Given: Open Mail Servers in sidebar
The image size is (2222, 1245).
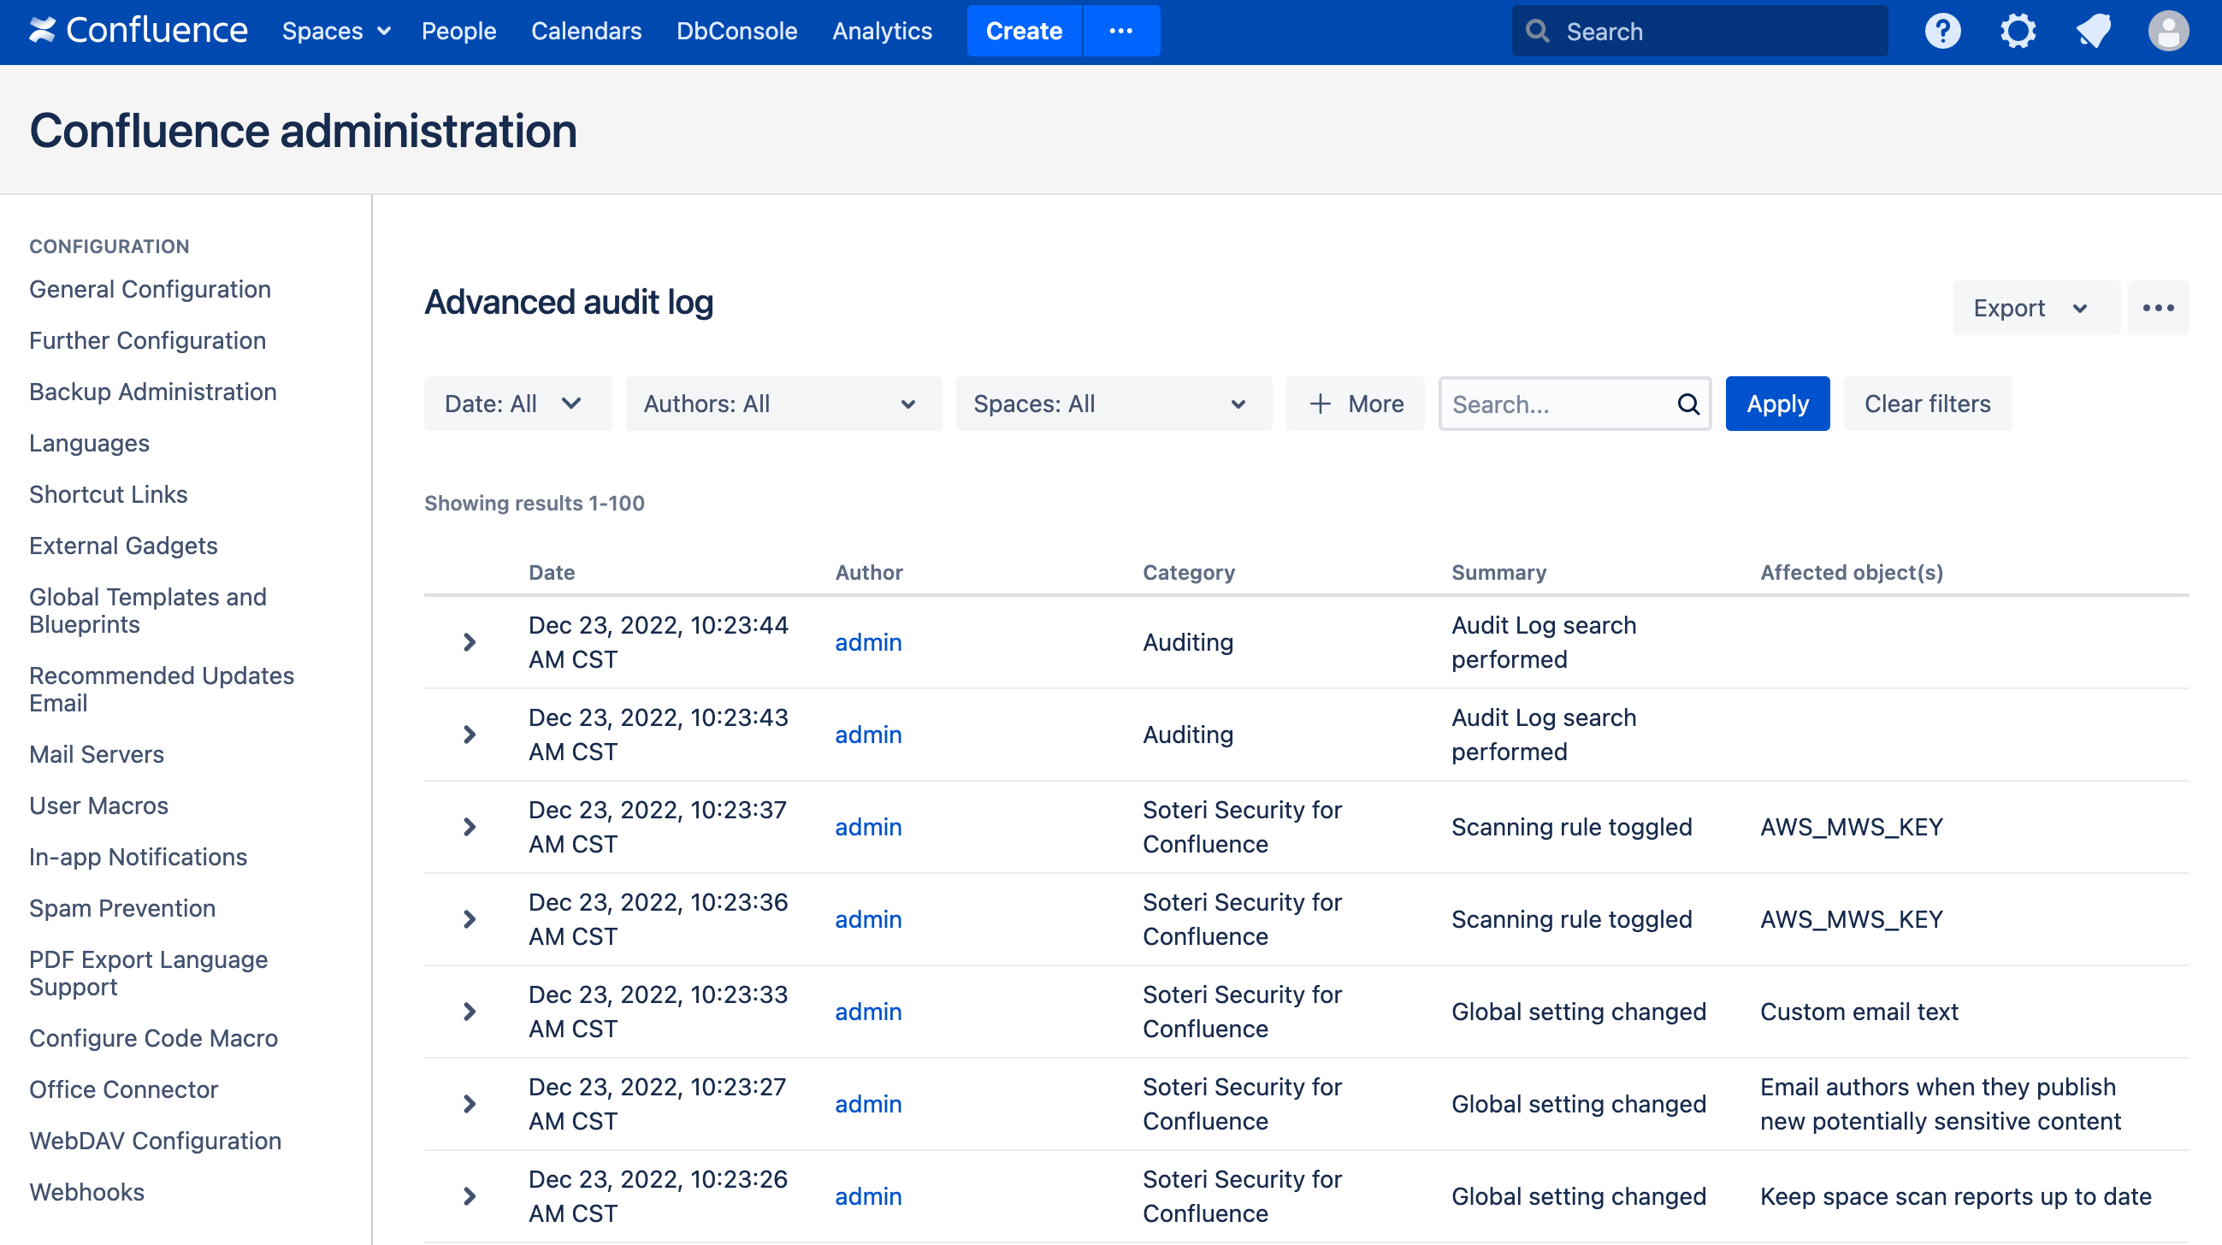Looking at the screenshot, I should click(x=97, y=754).
